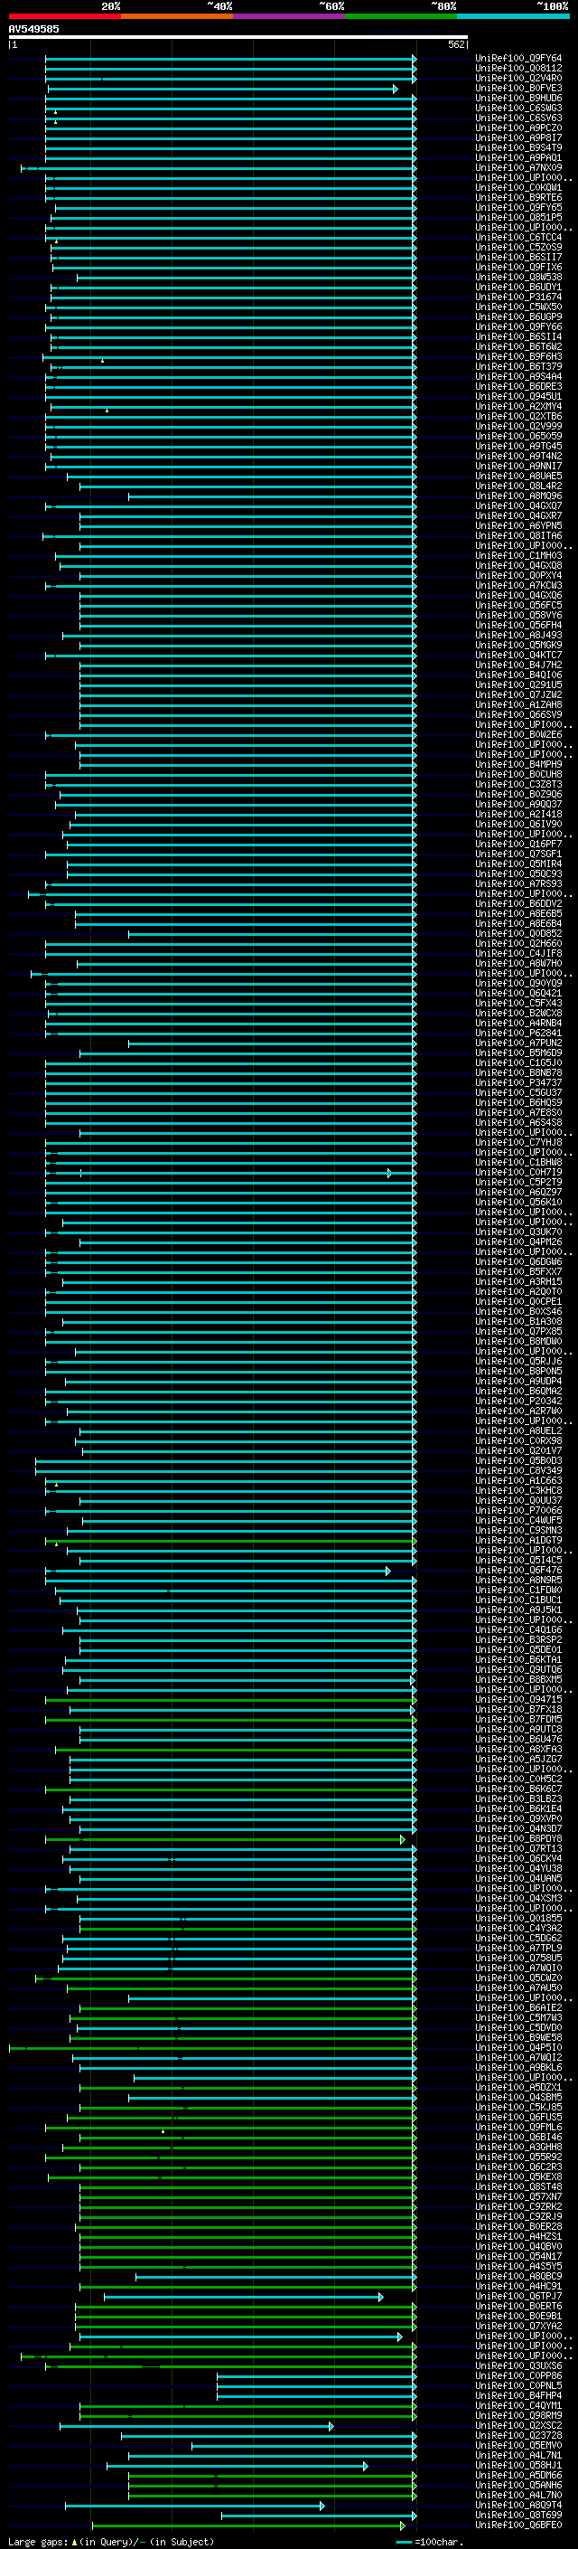
Task: Select hit UniRef100_Q0D852
Action: point(518,934)
